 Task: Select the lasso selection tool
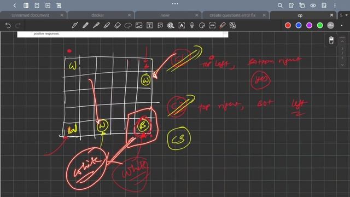click(x=128, y=26)
